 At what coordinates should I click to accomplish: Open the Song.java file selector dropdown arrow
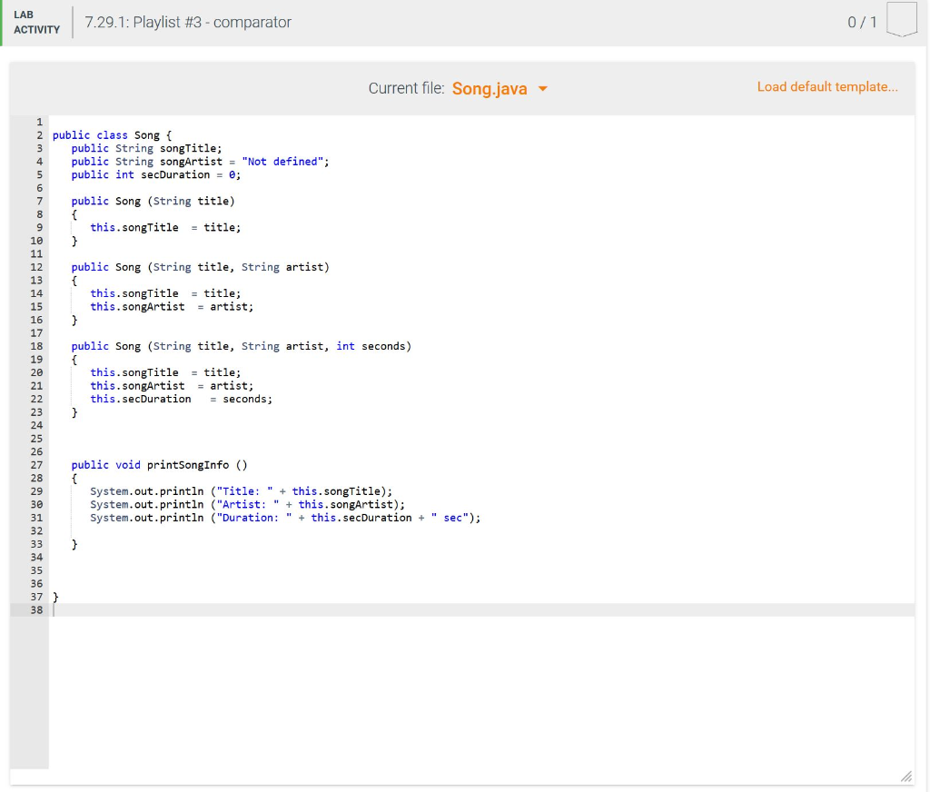tap(543, 90)
